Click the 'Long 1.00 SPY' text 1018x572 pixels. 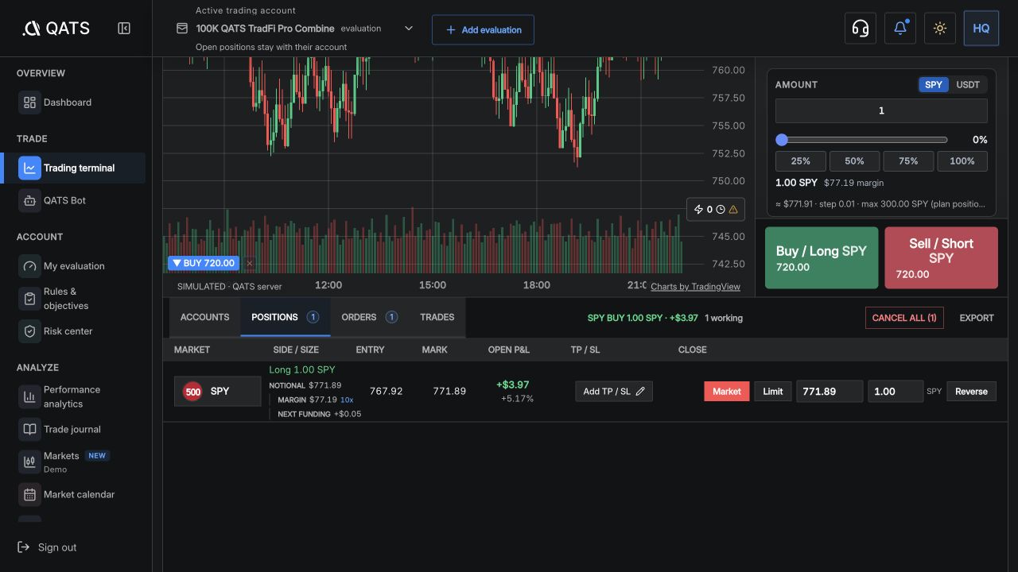[x=302, y=369]
